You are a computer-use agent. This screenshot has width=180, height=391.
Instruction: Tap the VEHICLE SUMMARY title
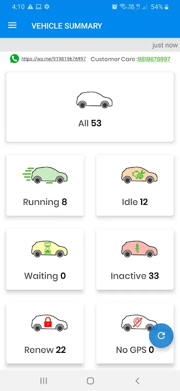[67, 26]
